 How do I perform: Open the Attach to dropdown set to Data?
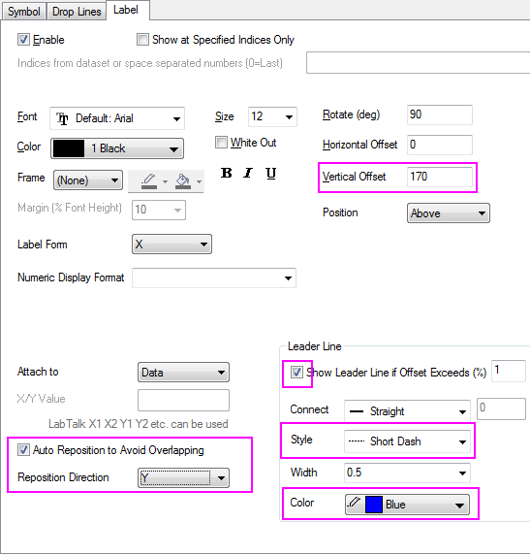[x=183, y=372]
